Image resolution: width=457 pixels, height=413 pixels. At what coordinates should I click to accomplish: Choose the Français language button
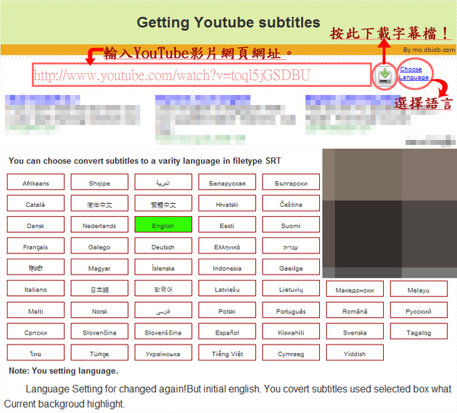(x=36, y=246)
